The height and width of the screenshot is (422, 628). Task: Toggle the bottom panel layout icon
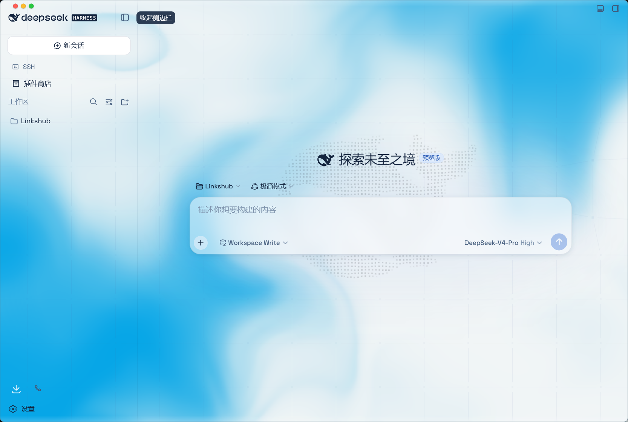pos(600,8)
